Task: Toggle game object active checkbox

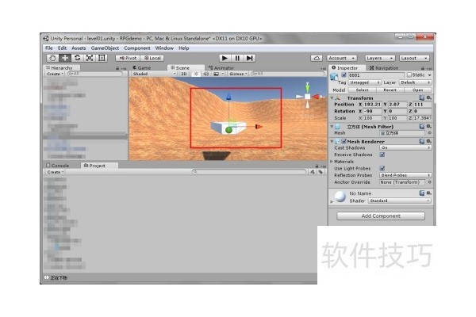Action: [x=344, y=75]
